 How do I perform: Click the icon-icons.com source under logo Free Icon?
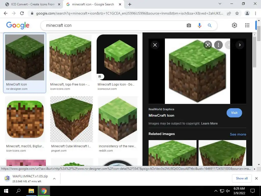point(60,89)
